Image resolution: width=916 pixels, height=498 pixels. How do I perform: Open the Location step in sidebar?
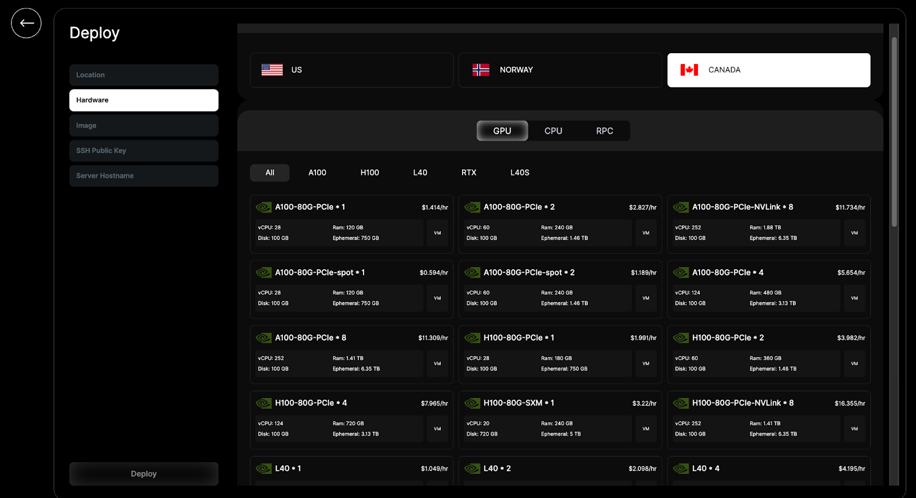coord(144,75)
